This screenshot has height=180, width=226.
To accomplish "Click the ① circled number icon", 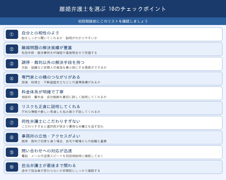I will (x=12, y=34).
